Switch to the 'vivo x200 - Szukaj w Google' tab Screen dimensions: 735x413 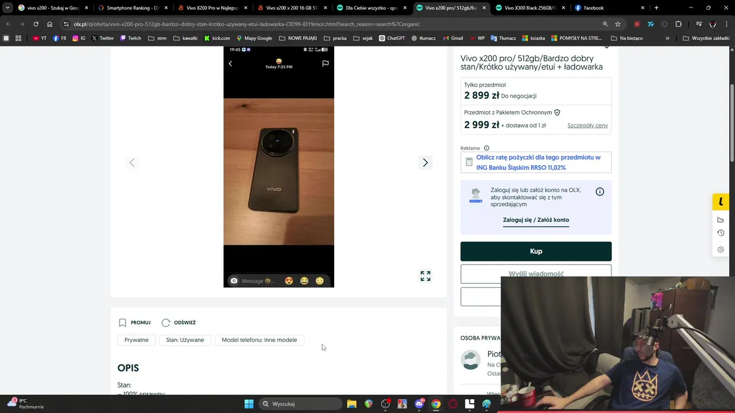(x=52, y=8)
